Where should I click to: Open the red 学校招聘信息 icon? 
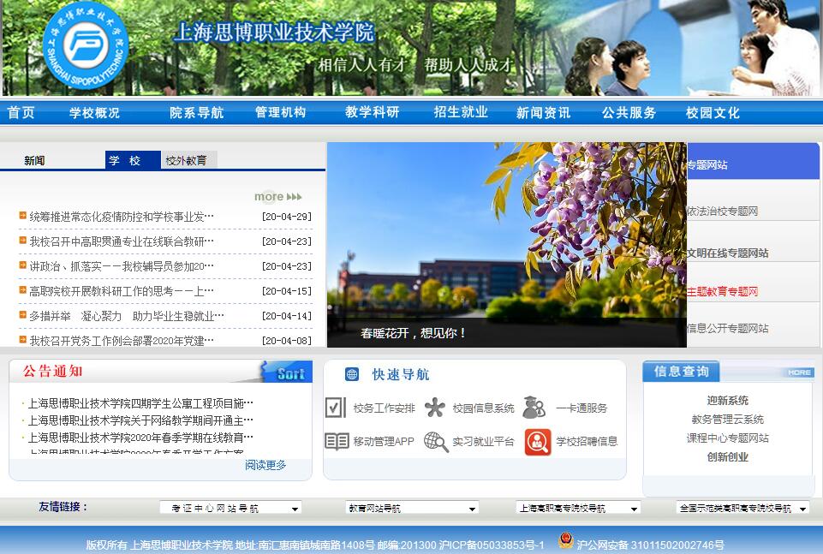tap(538, 441)
